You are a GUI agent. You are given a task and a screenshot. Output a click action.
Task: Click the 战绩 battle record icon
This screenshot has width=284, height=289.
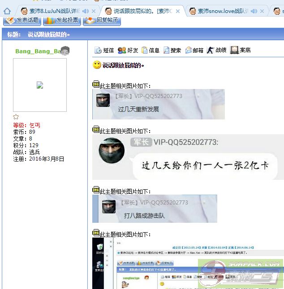click(x=211, y=50)
